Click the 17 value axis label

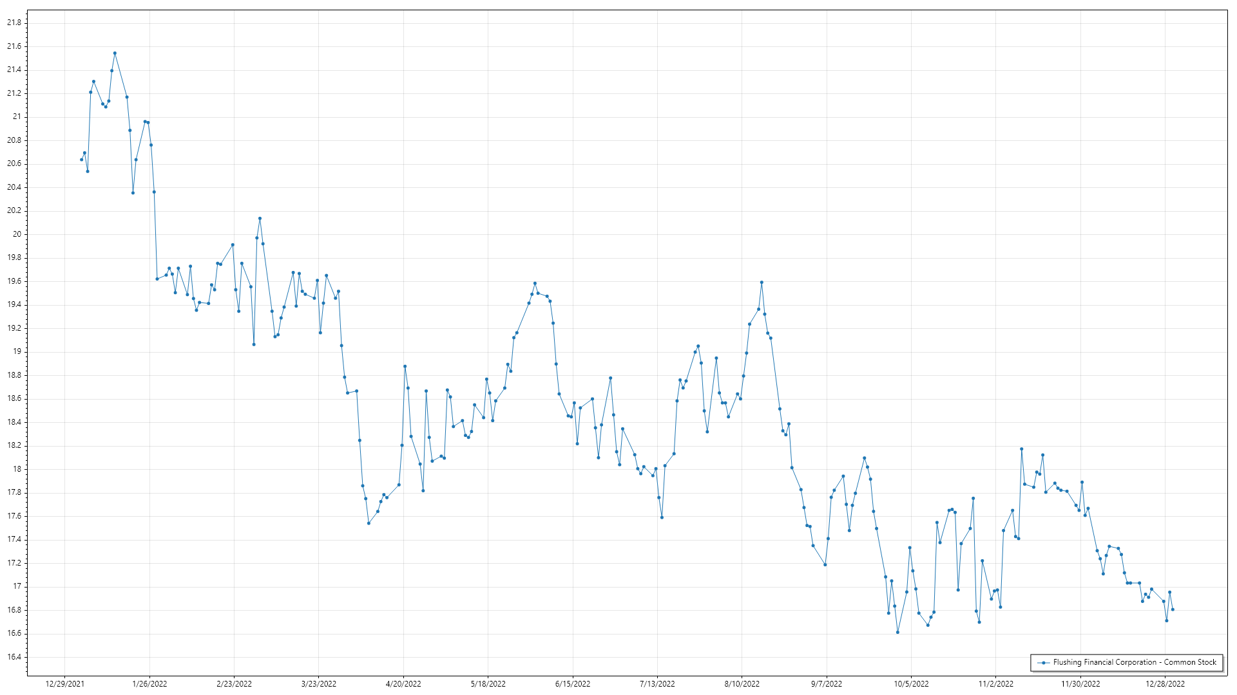pos(17,586)
